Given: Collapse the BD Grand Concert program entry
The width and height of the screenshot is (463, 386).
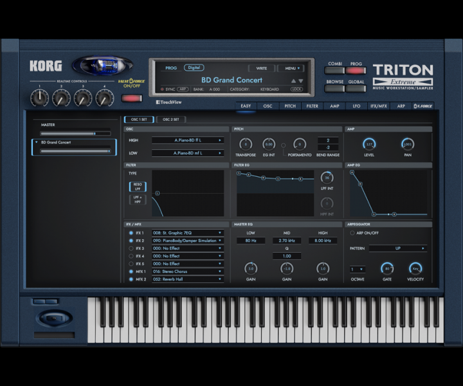Looking at the screenshot, I should pos(37,142).
